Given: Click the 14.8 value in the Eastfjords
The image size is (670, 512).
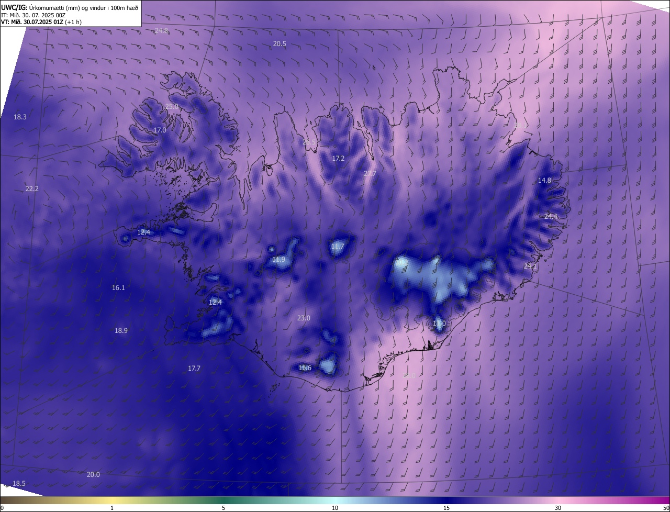Looking at the screenshot, I should tap(544, 181).
